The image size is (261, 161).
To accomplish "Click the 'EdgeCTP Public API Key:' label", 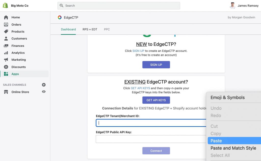I will [114, 132].
